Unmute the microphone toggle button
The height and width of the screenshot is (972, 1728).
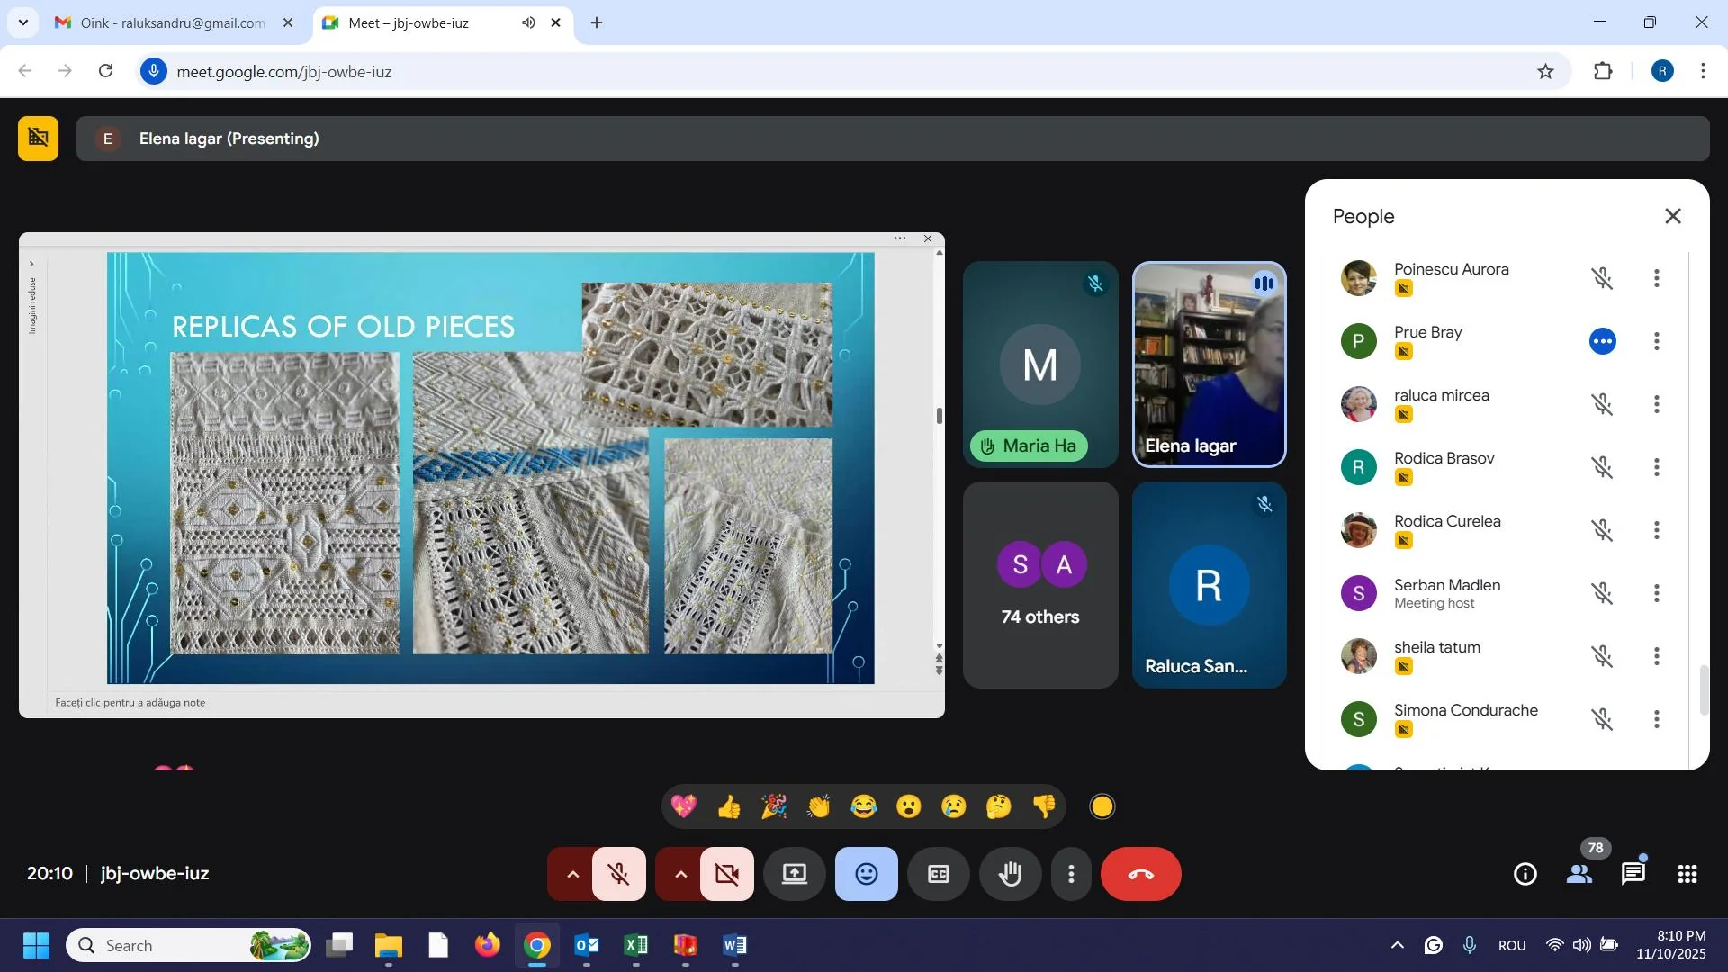pos(619,874)
